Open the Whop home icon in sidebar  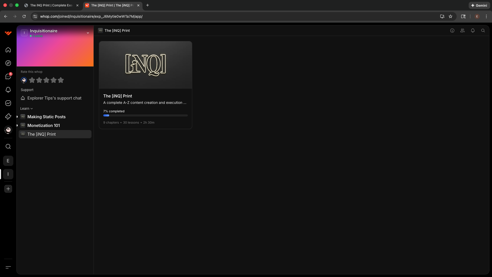click(x=8, y=50)
